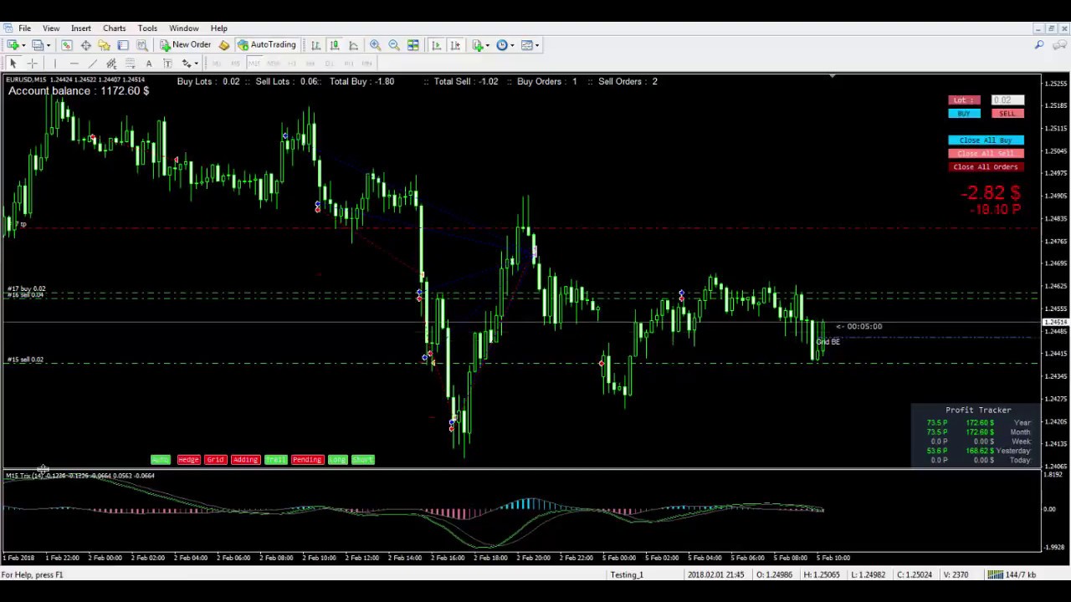Select the Text 'A' tool
1071x602 pixels.
pos(149,64)
